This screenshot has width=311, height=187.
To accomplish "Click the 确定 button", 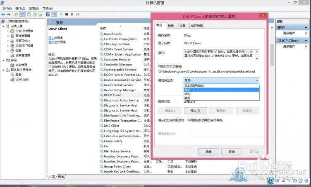I will pos(208,152).
